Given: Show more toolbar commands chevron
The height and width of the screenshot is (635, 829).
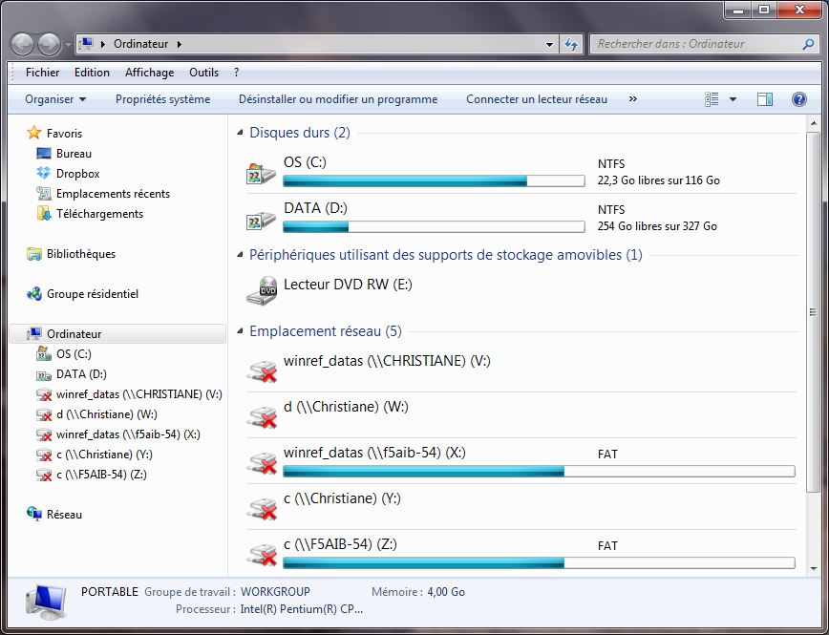Looking at the screenshot, I should pyautogui.click(x=633, y=99).
